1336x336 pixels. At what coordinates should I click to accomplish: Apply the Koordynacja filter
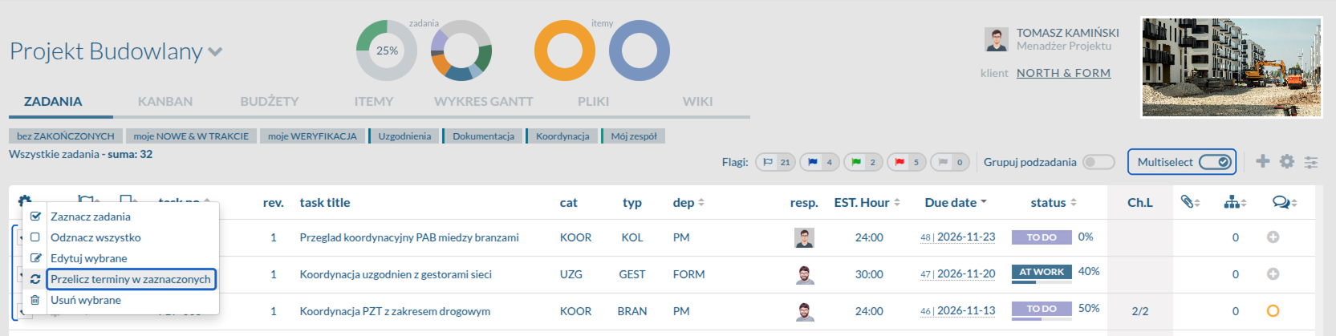coord(562,136)
